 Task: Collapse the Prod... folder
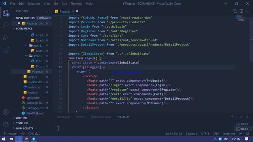(26, 56)
